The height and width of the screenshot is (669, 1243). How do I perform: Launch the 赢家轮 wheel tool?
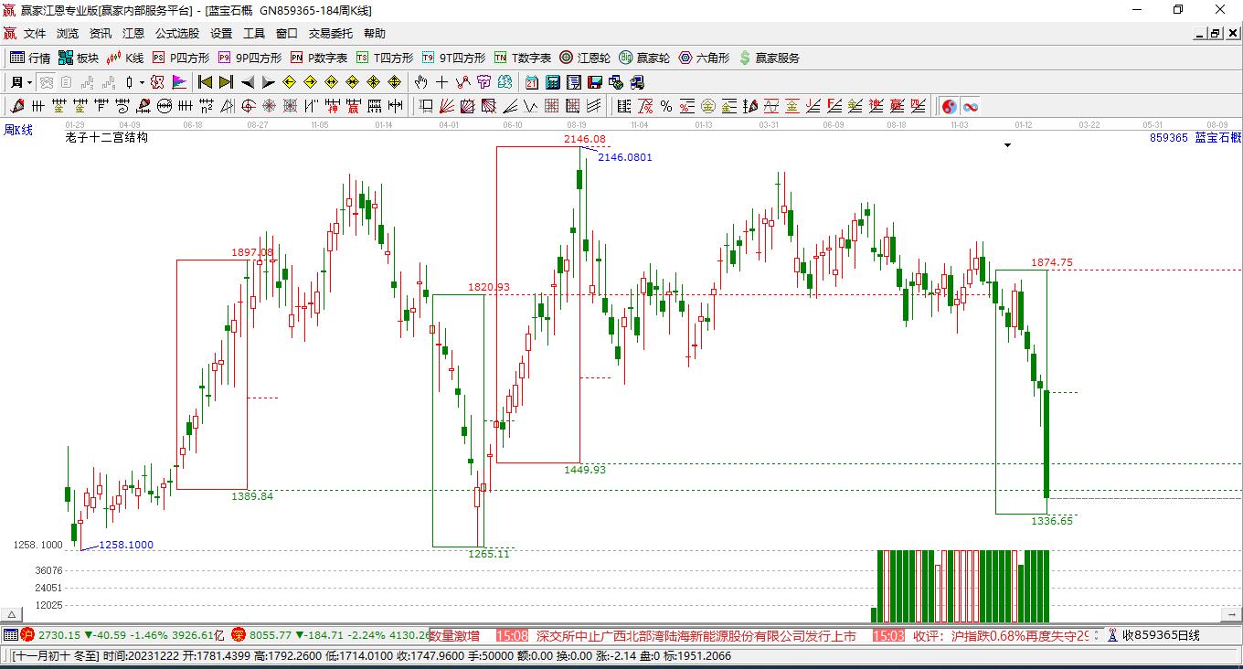pos(644,58)
